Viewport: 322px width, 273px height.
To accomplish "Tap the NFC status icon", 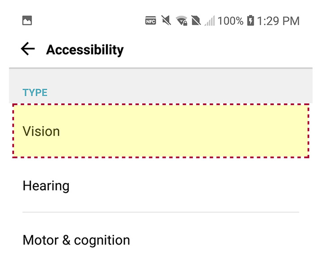I will [x=151, y=21].
